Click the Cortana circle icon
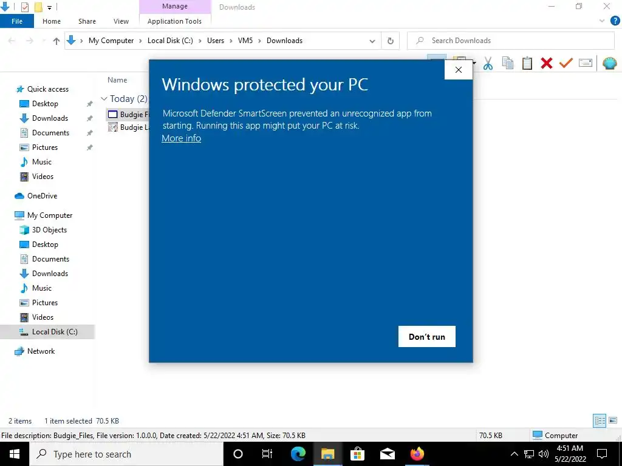622x466 pixels. point(238,454)
